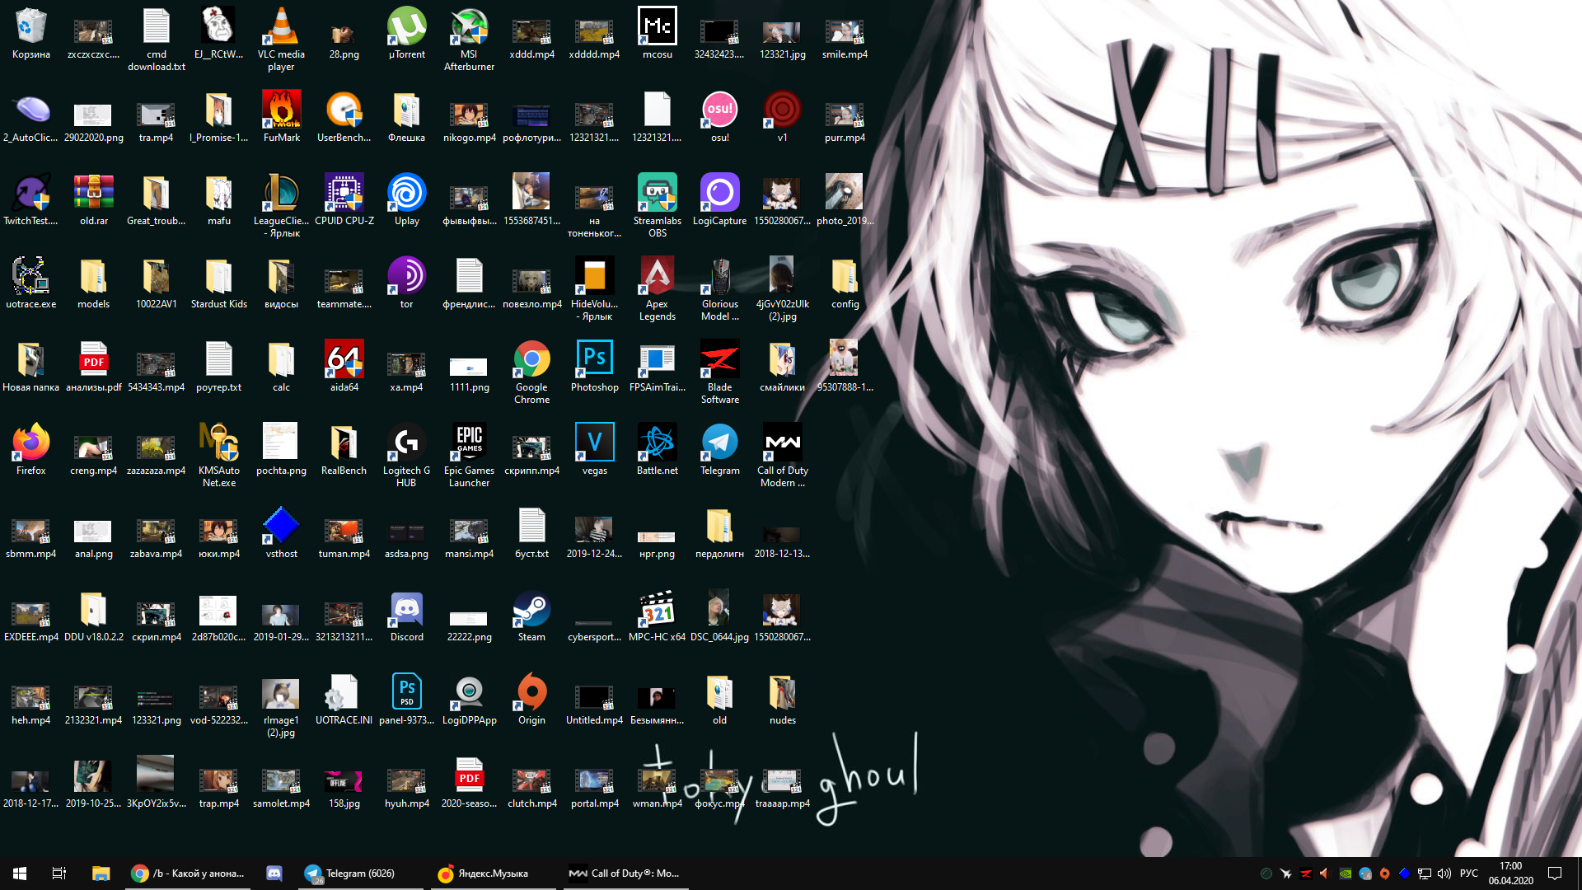This screenshot has height=890, width=1582.
Task: Open File Explorer from taskbar
Action: (x=101, y=874)
